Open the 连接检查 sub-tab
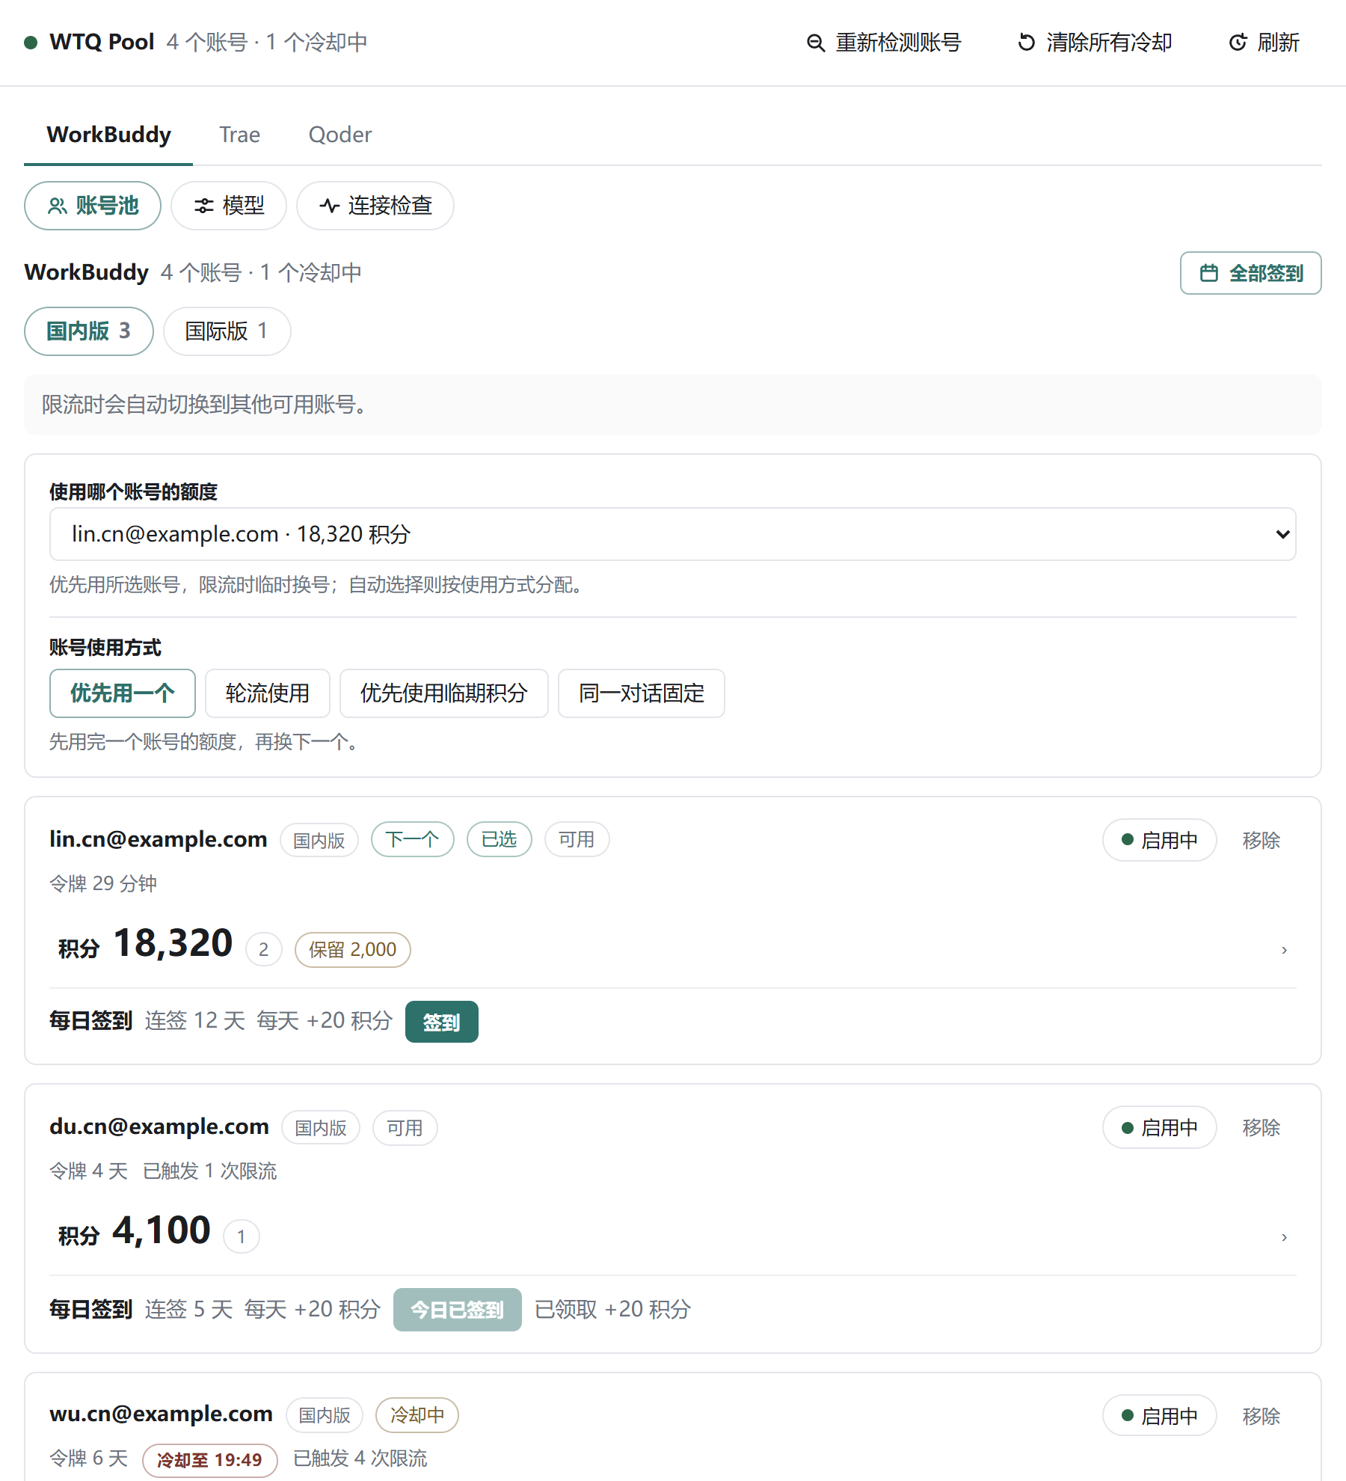 (375, 206)
